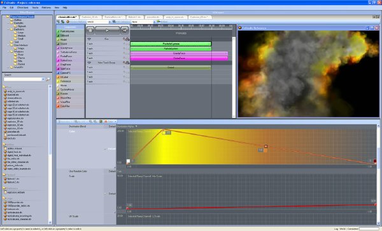Open the View menu
Screen dimensions: 382x231
[57, 8]
